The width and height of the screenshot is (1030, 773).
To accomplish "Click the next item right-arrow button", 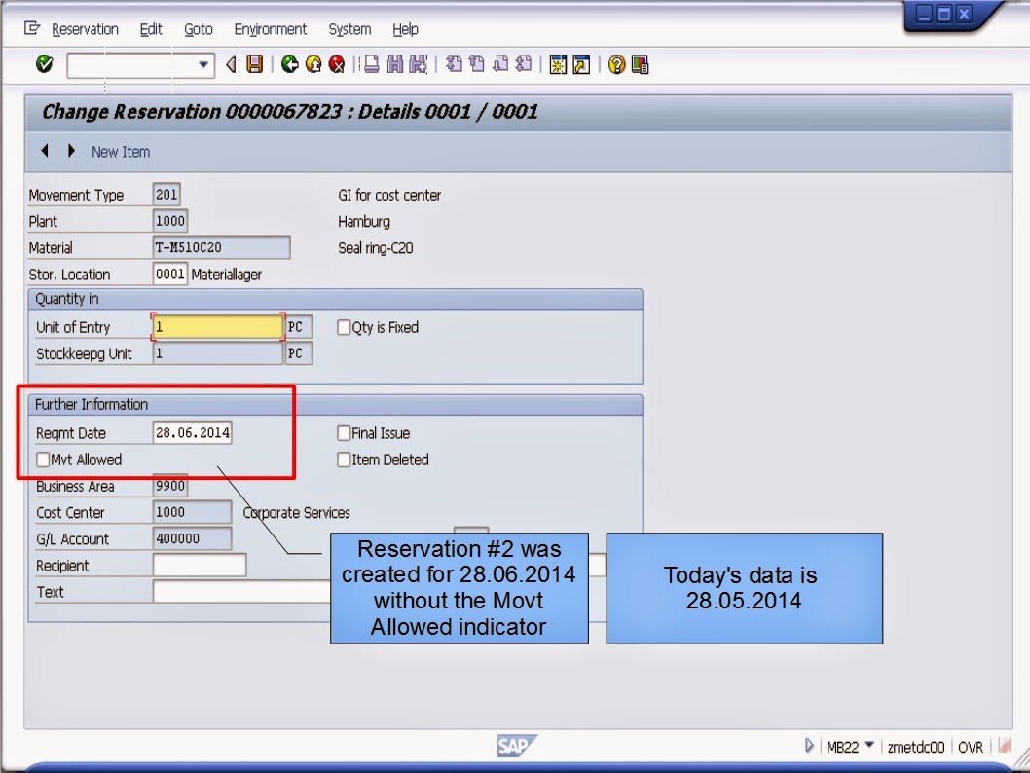I will [x=70, y=152].
